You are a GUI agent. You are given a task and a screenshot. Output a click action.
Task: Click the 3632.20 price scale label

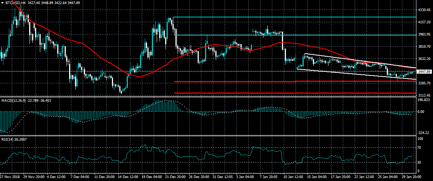coord(425,59)
